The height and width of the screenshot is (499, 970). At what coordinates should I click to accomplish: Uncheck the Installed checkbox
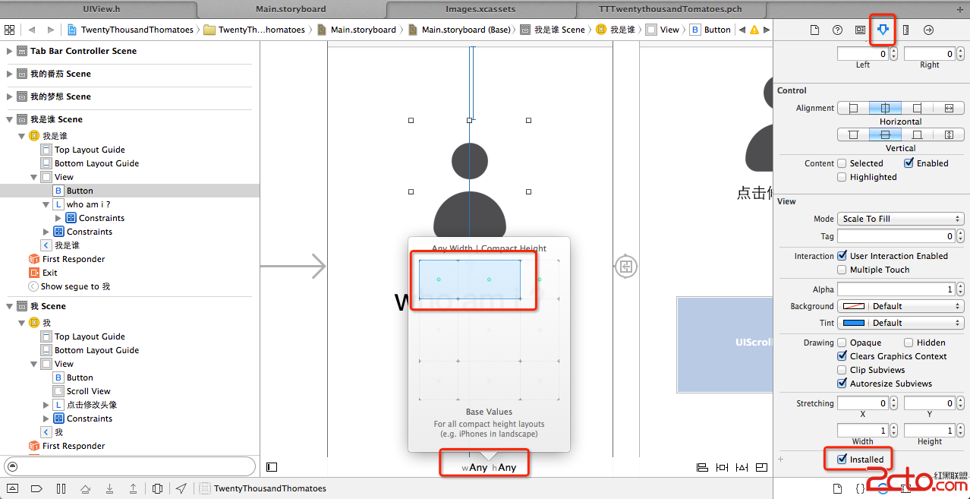[x=842, y=460]
